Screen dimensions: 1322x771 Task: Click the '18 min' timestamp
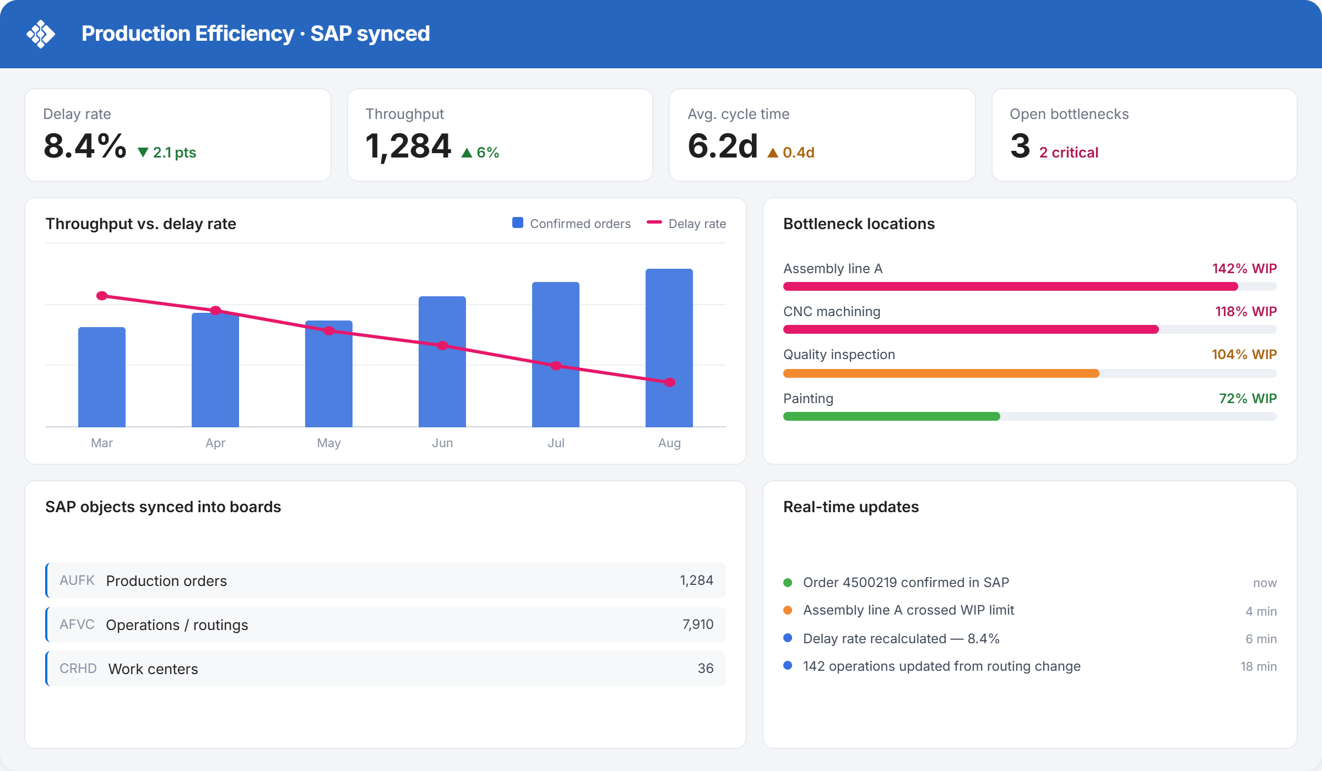pyautogui.click(x=1259, y=666)
